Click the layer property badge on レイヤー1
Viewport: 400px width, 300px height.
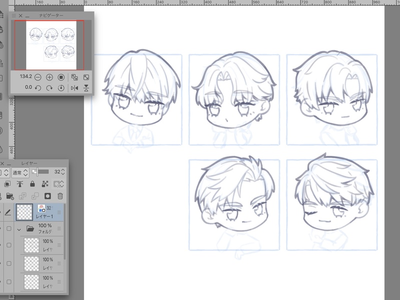coord(42,208)
